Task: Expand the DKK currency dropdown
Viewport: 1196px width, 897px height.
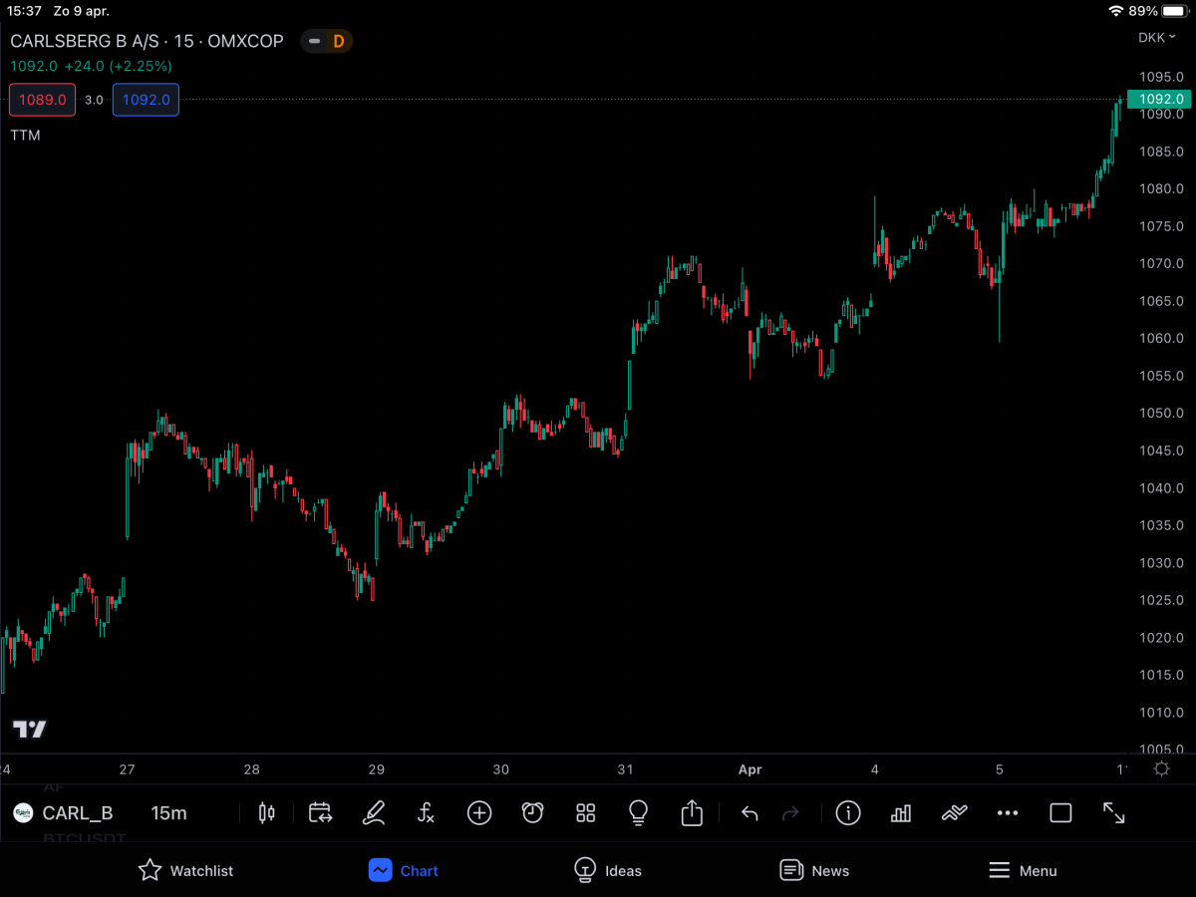Action: tap(1157, 38)
